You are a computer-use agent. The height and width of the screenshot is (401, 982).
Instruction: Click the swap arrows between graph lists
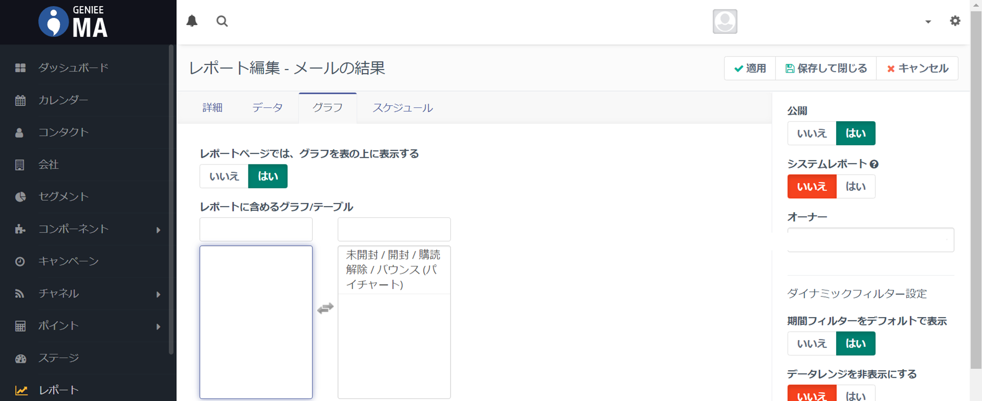coord(325,308)
